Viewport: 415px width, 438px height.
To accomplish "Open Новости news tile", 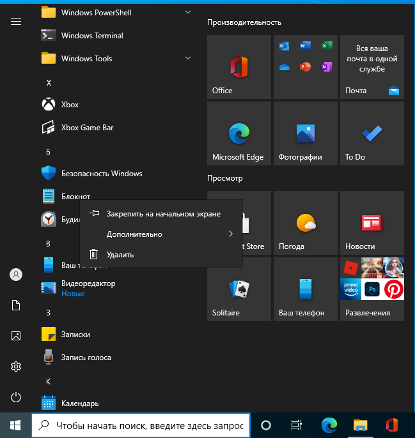I will pos(372,223).
